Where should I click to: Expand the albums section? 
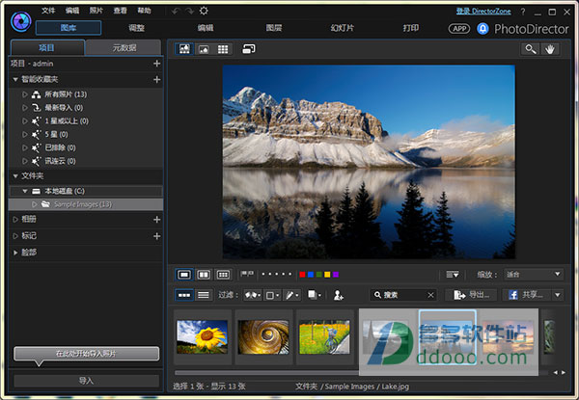[x=15, y=220]
